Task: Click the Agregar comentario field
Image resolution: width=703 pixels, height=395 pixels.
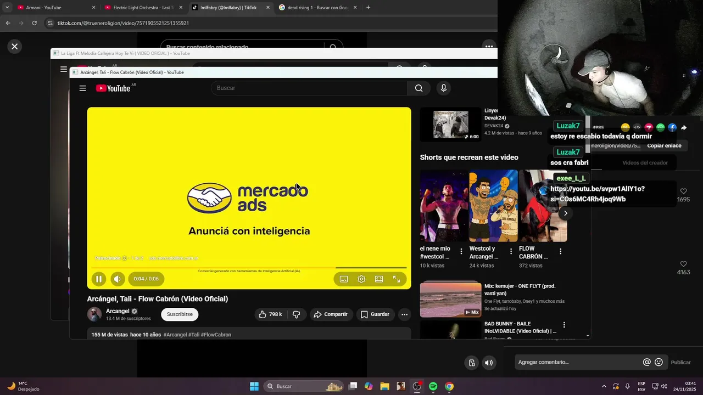Action: tap(579, 362)
